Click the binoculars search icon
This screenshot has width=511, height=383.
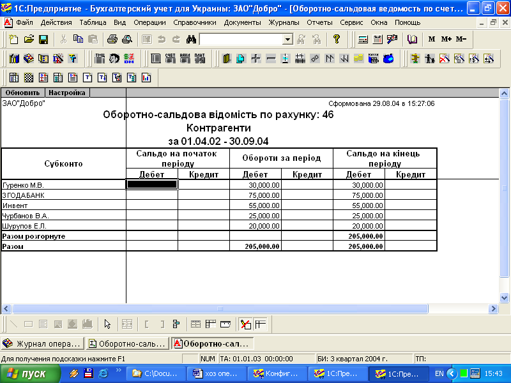[x=191, y=40]
